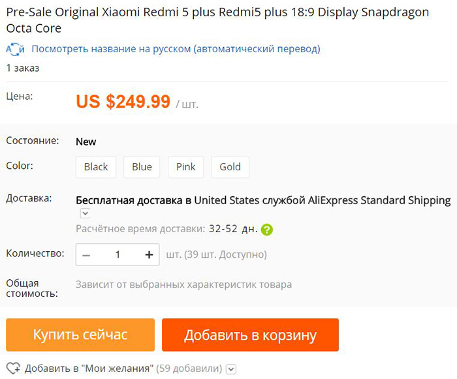Decrease quantity with the minus button

87,254
